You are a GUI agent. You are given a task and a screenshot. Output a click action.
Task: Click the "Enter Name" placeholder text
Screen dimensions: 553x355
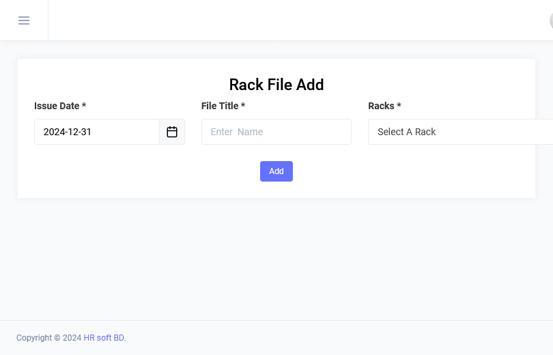tap(237, 132)
